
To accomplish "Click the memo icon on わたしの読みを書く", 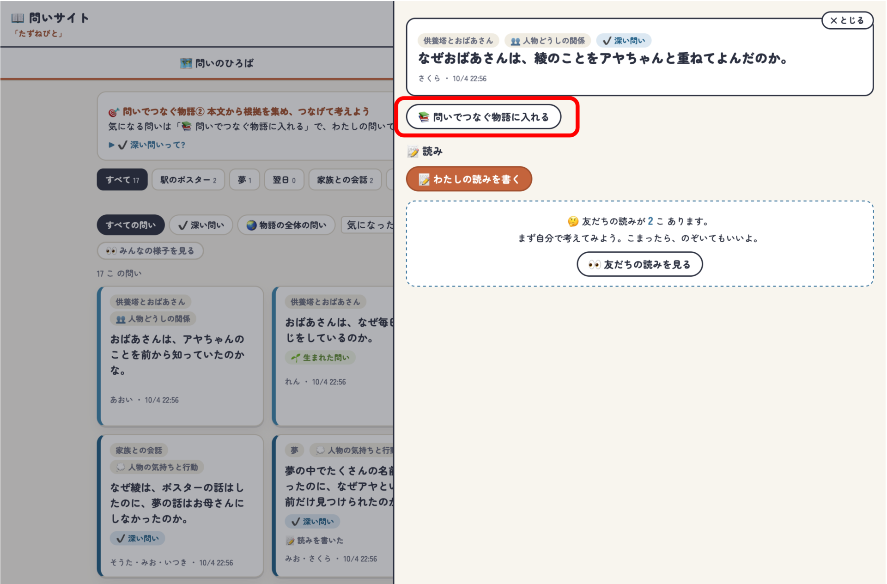I will [424, 179].
